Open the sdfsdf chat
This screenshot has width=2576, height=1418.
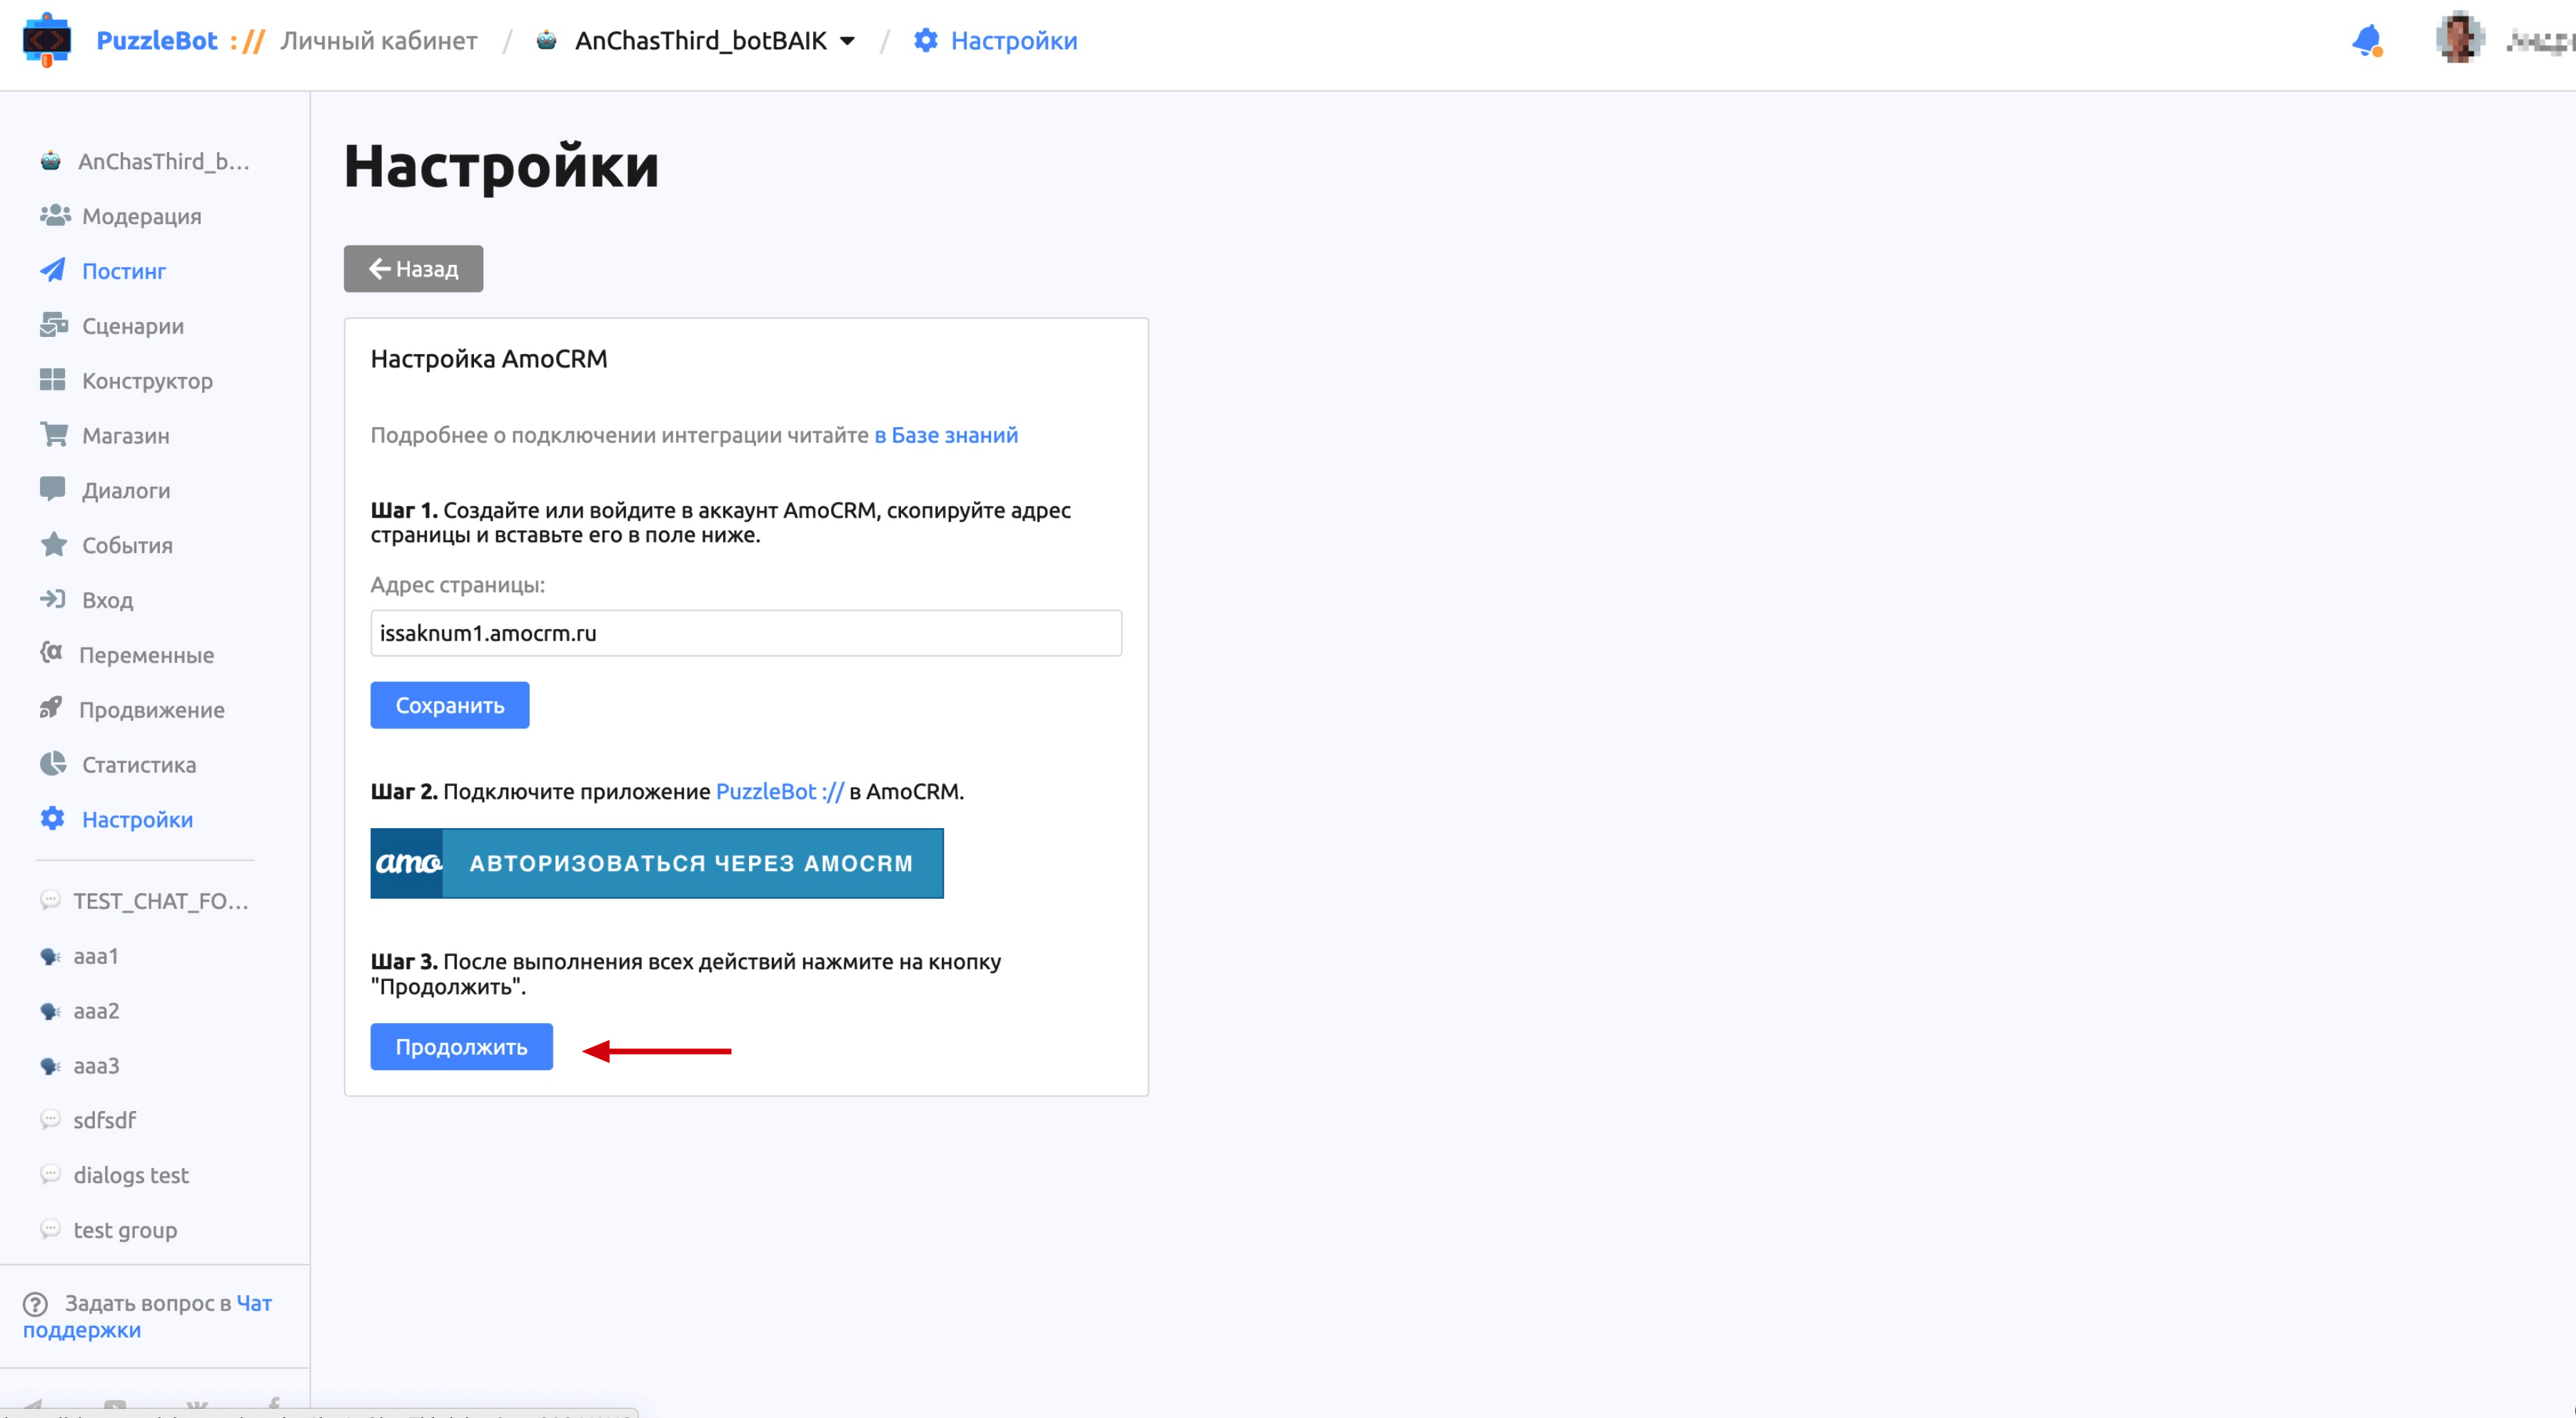tap(104, 1120)
